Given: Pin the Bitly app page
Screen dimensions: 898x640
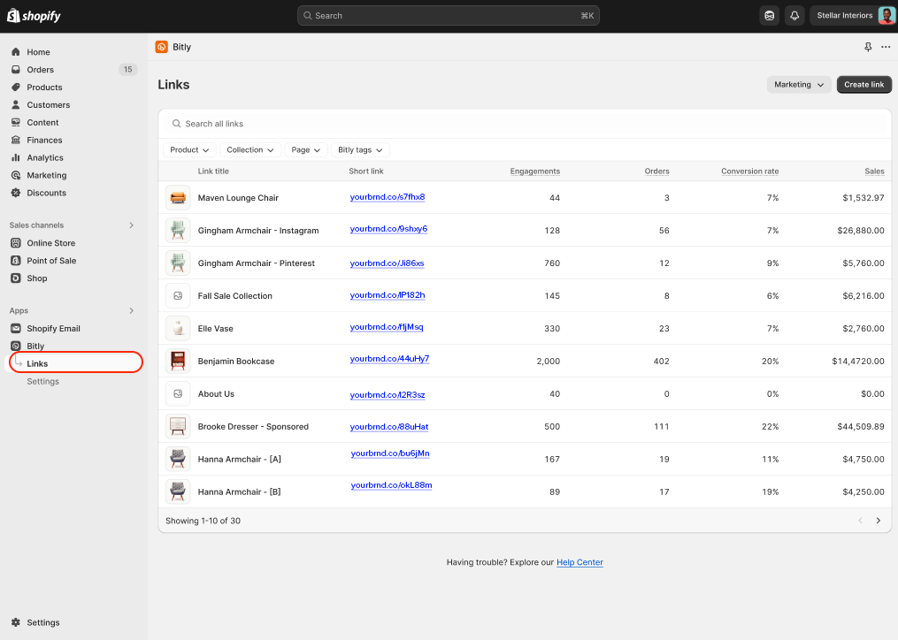Looking at the screenshot, I should pyautogui.click(x=867, y=47).
